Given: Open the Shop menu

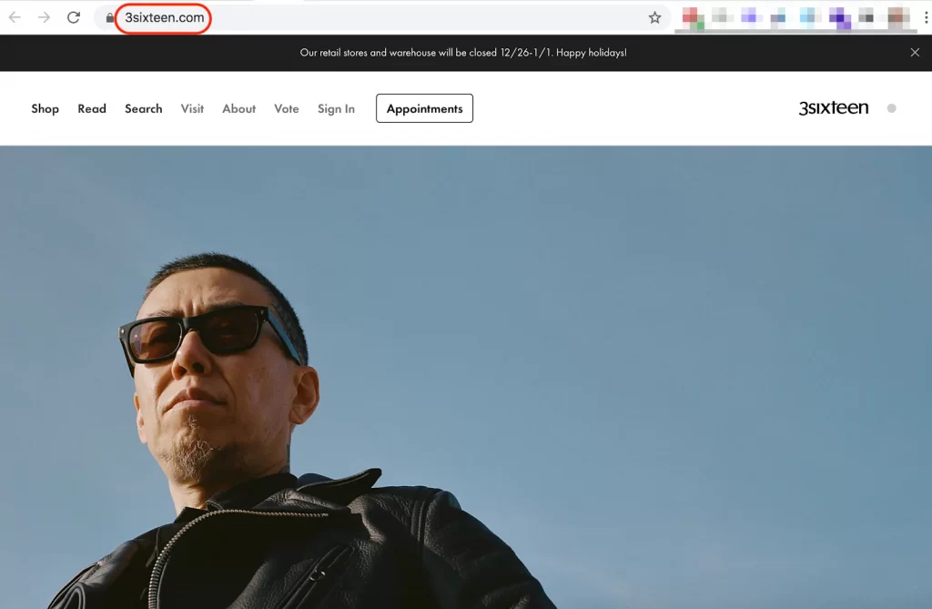Looking at the screenshot, I should click(x=46, y=109).
